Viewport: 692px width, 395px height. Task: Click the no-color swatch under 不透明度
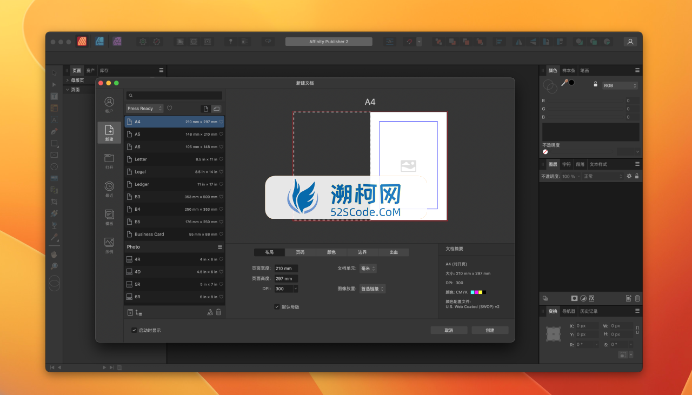[x=545, y=152]
